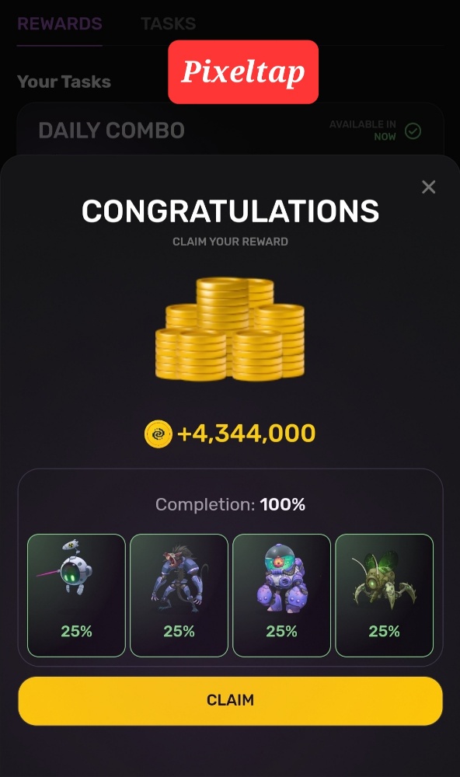Open the DAILY COMBO task row
The height and width of the screenshot is (777, 460).
coord(230,131)
